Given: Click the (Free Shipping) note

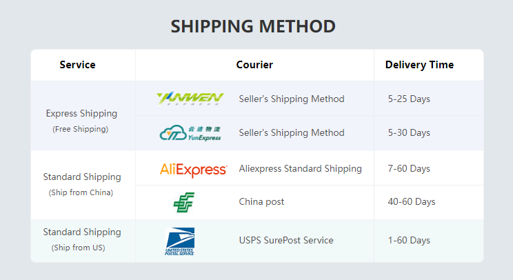Looking at the screenshot, I should coord(81,129).
